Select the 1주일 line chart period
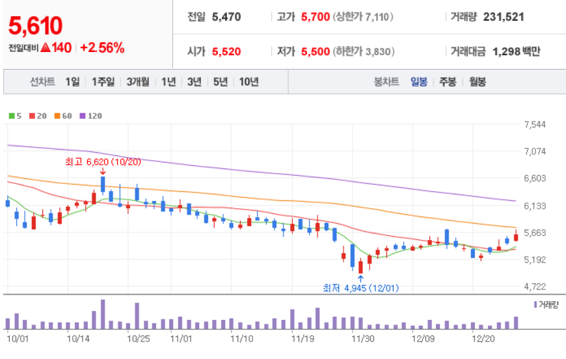 pos(103,82)
